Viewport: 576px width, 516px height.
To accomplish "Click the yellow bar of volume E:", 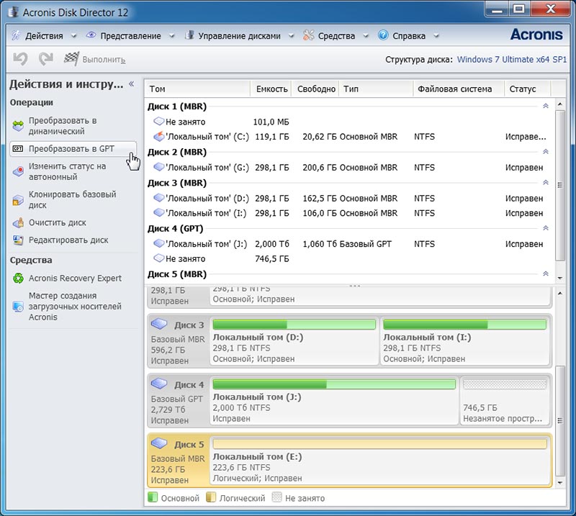I will (x=379, y=444).
